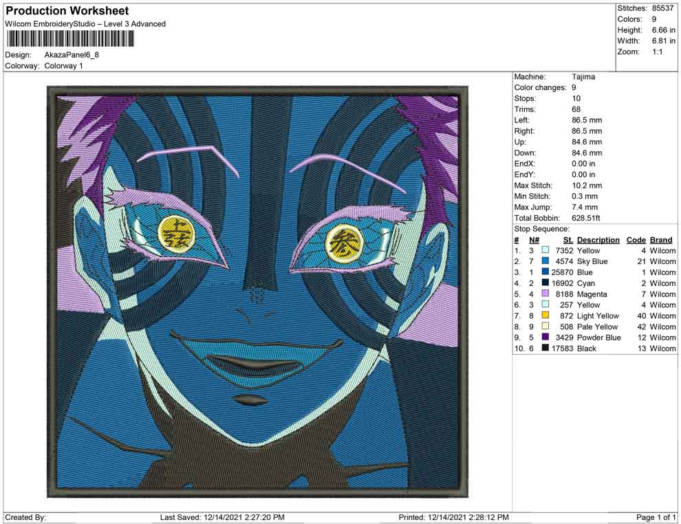Click the color swatch in the Blue row with 25870 stitches
Viewport: 681px width, 524px height.
click(545, 272)
